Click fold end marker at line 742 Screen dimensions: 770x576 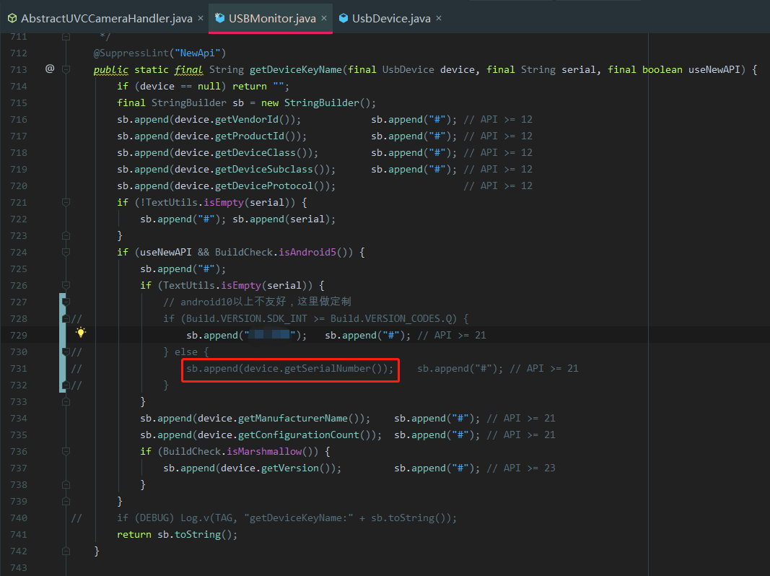(66, 551)
